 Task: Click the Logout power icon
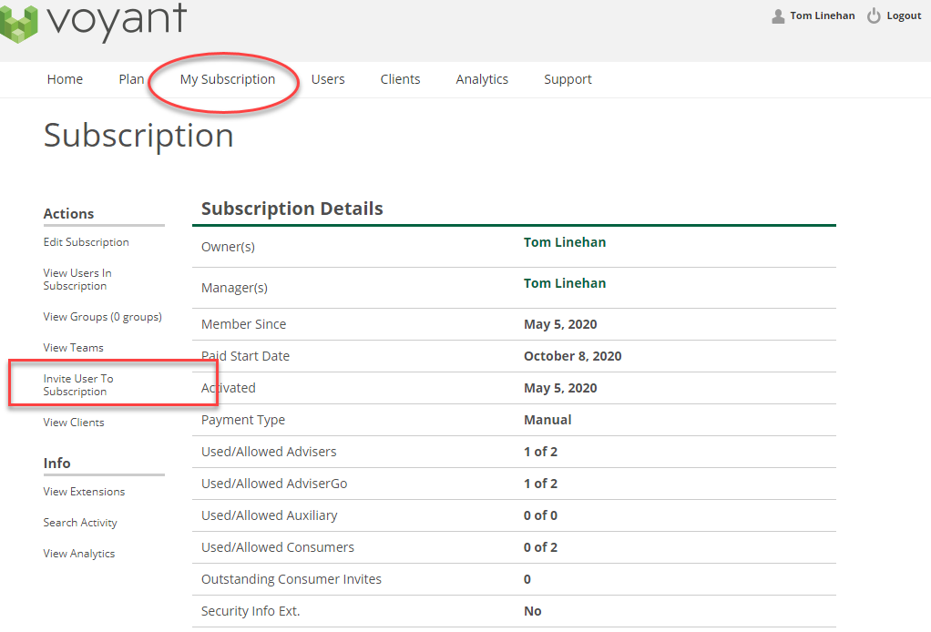874,16
